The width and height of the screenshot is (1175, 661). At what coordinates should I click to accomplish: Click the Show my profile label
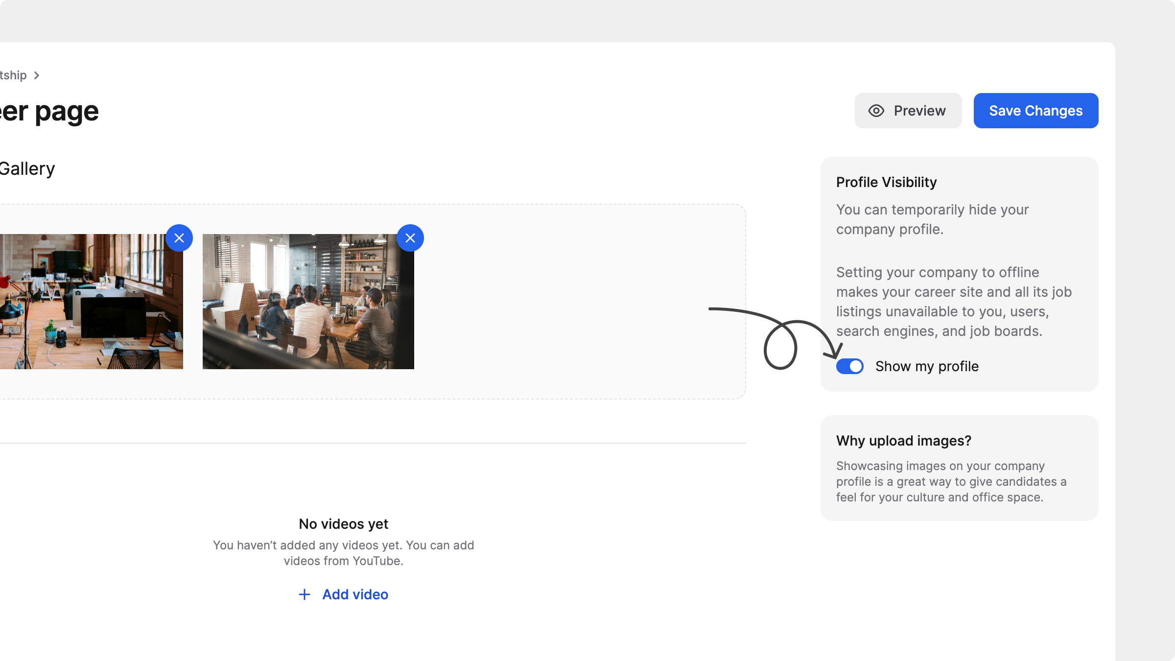(927, 366)
